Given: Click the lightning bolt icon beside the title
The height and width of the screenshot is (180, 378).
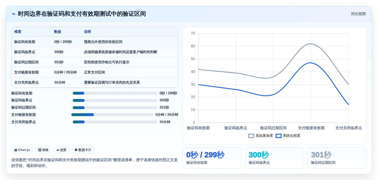Looking at the screenshot, I should click(x=14, y=14).
